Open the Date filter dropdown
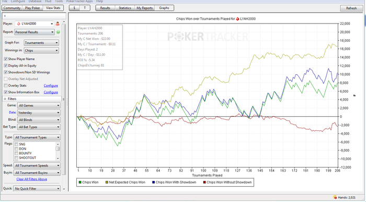The image size is (366, 202). 39,113
